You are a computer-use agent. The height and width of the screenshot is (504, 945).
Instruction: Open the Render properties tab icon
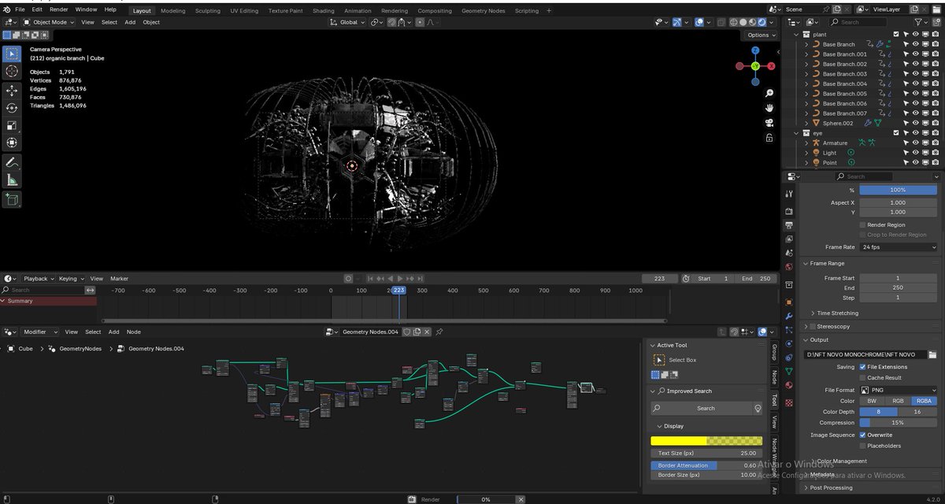[x=789, y=211]
